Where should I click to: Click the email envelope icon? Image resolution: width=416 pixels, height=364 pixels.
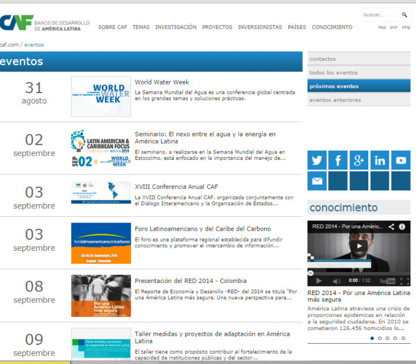[316, 181]
